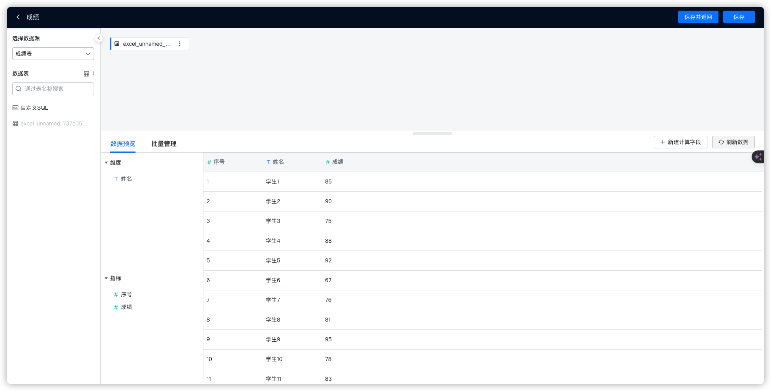The height and width of the screenshot is (391, 771).
Task: Click the # icon in 序号 column header
Action: pos(209,162)
